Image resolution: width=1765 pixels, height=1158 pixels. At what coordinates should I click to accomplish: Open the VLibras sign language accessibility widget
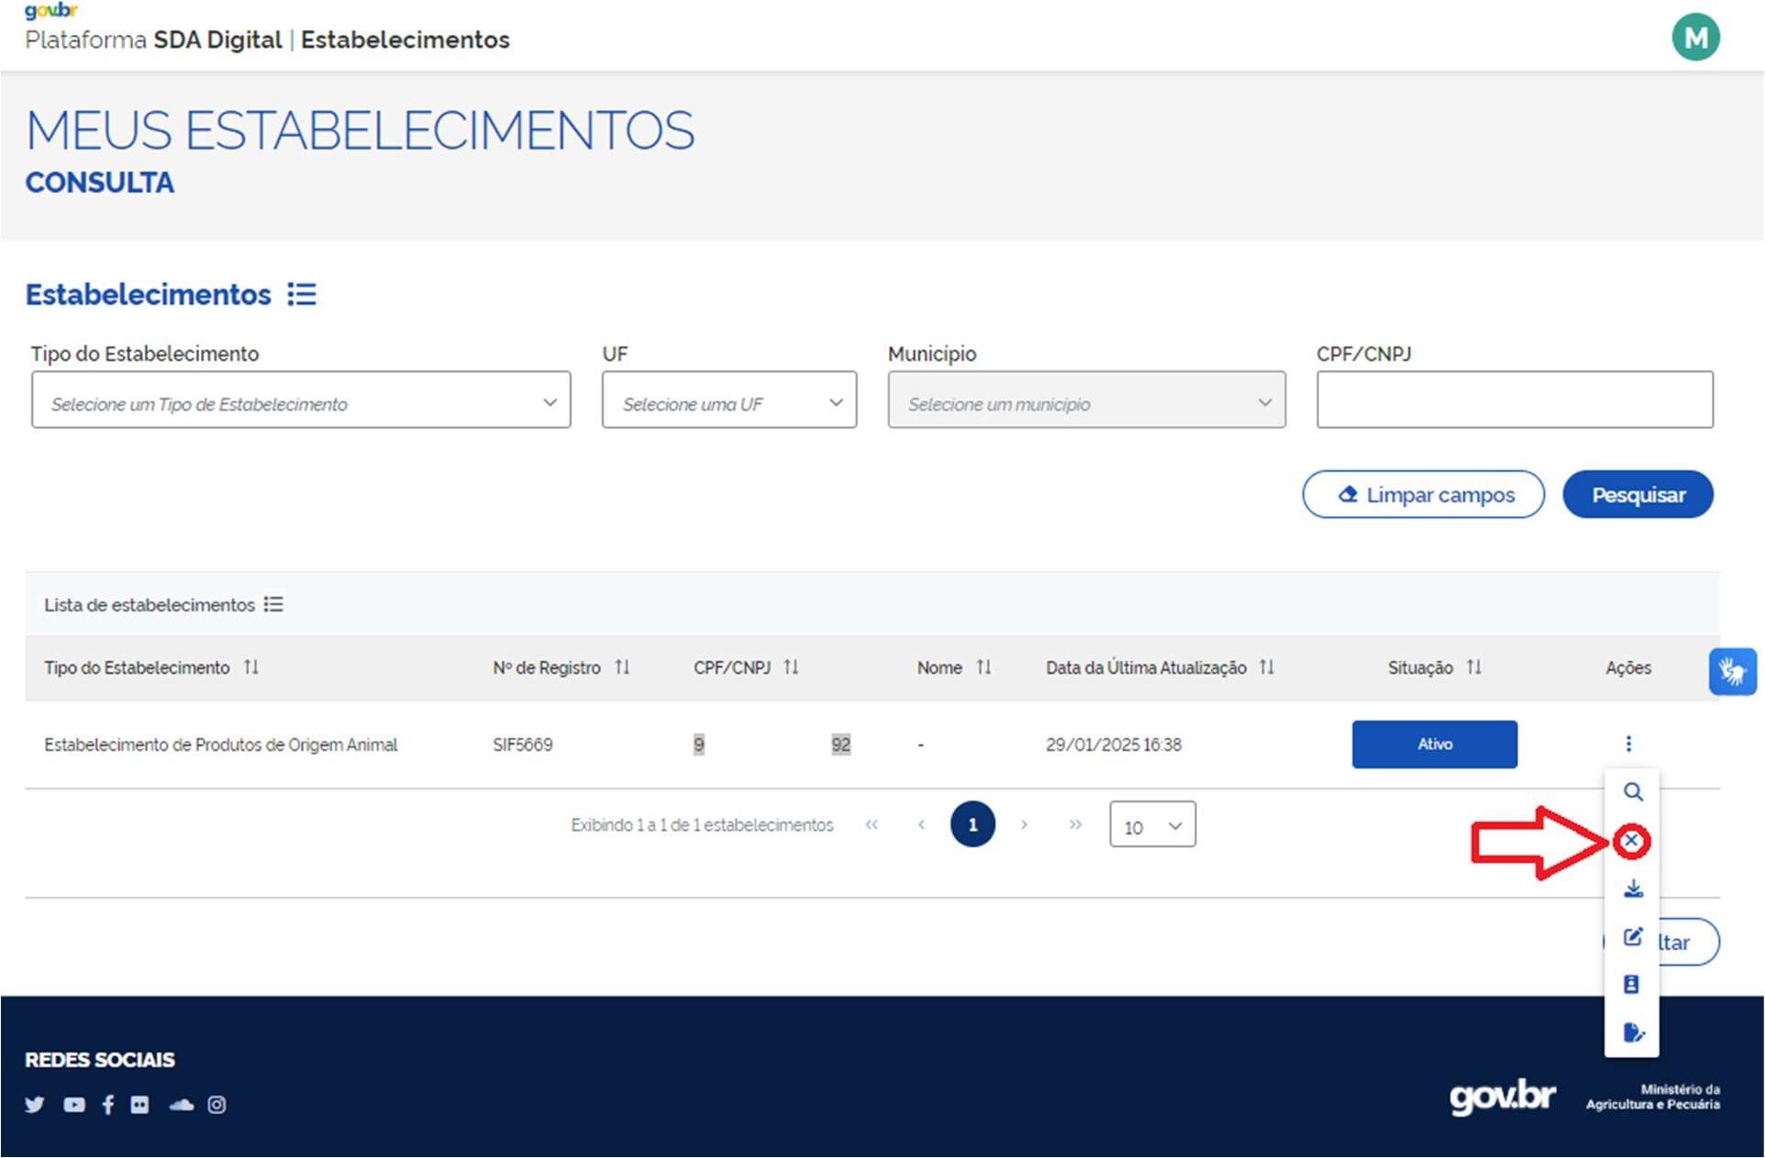click(1732, 672)
